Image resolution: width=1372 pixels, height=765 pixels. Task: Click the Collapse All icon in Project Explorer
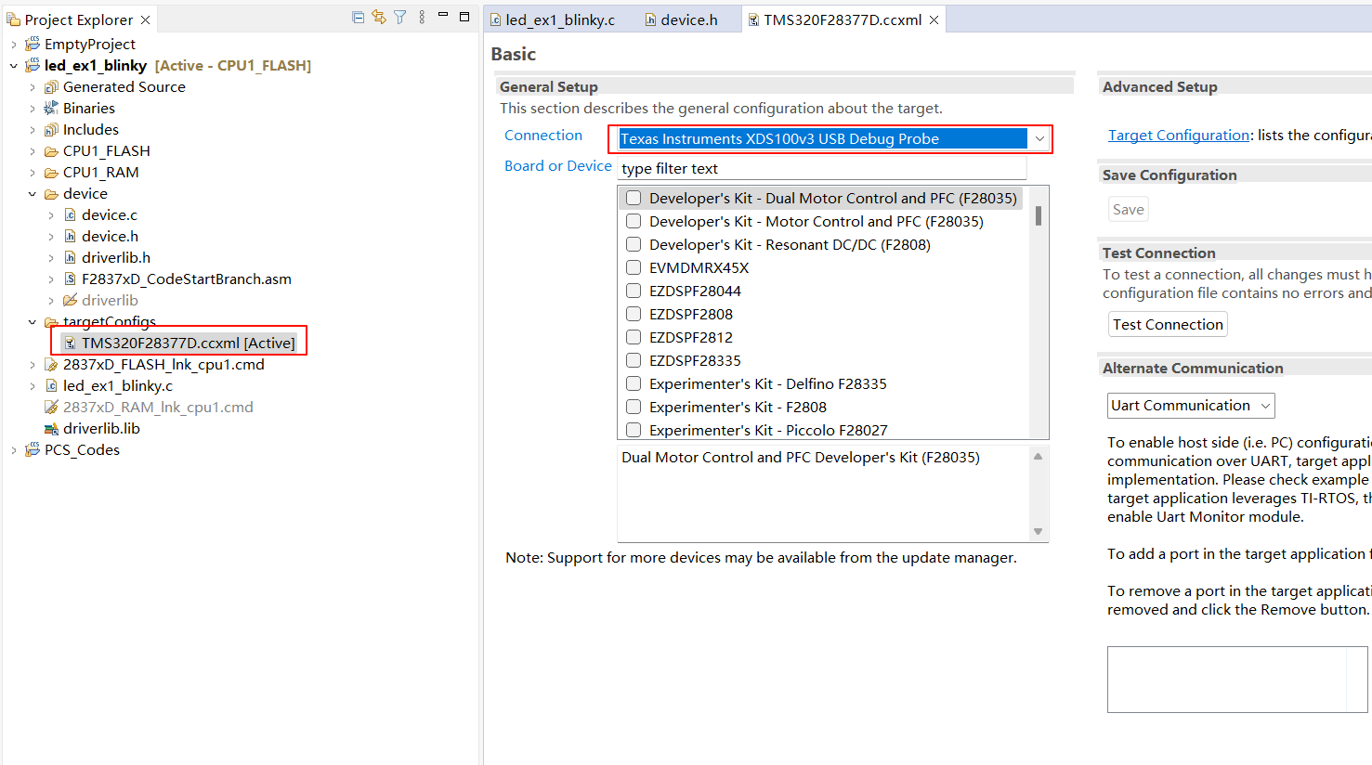tap(358, 18)
